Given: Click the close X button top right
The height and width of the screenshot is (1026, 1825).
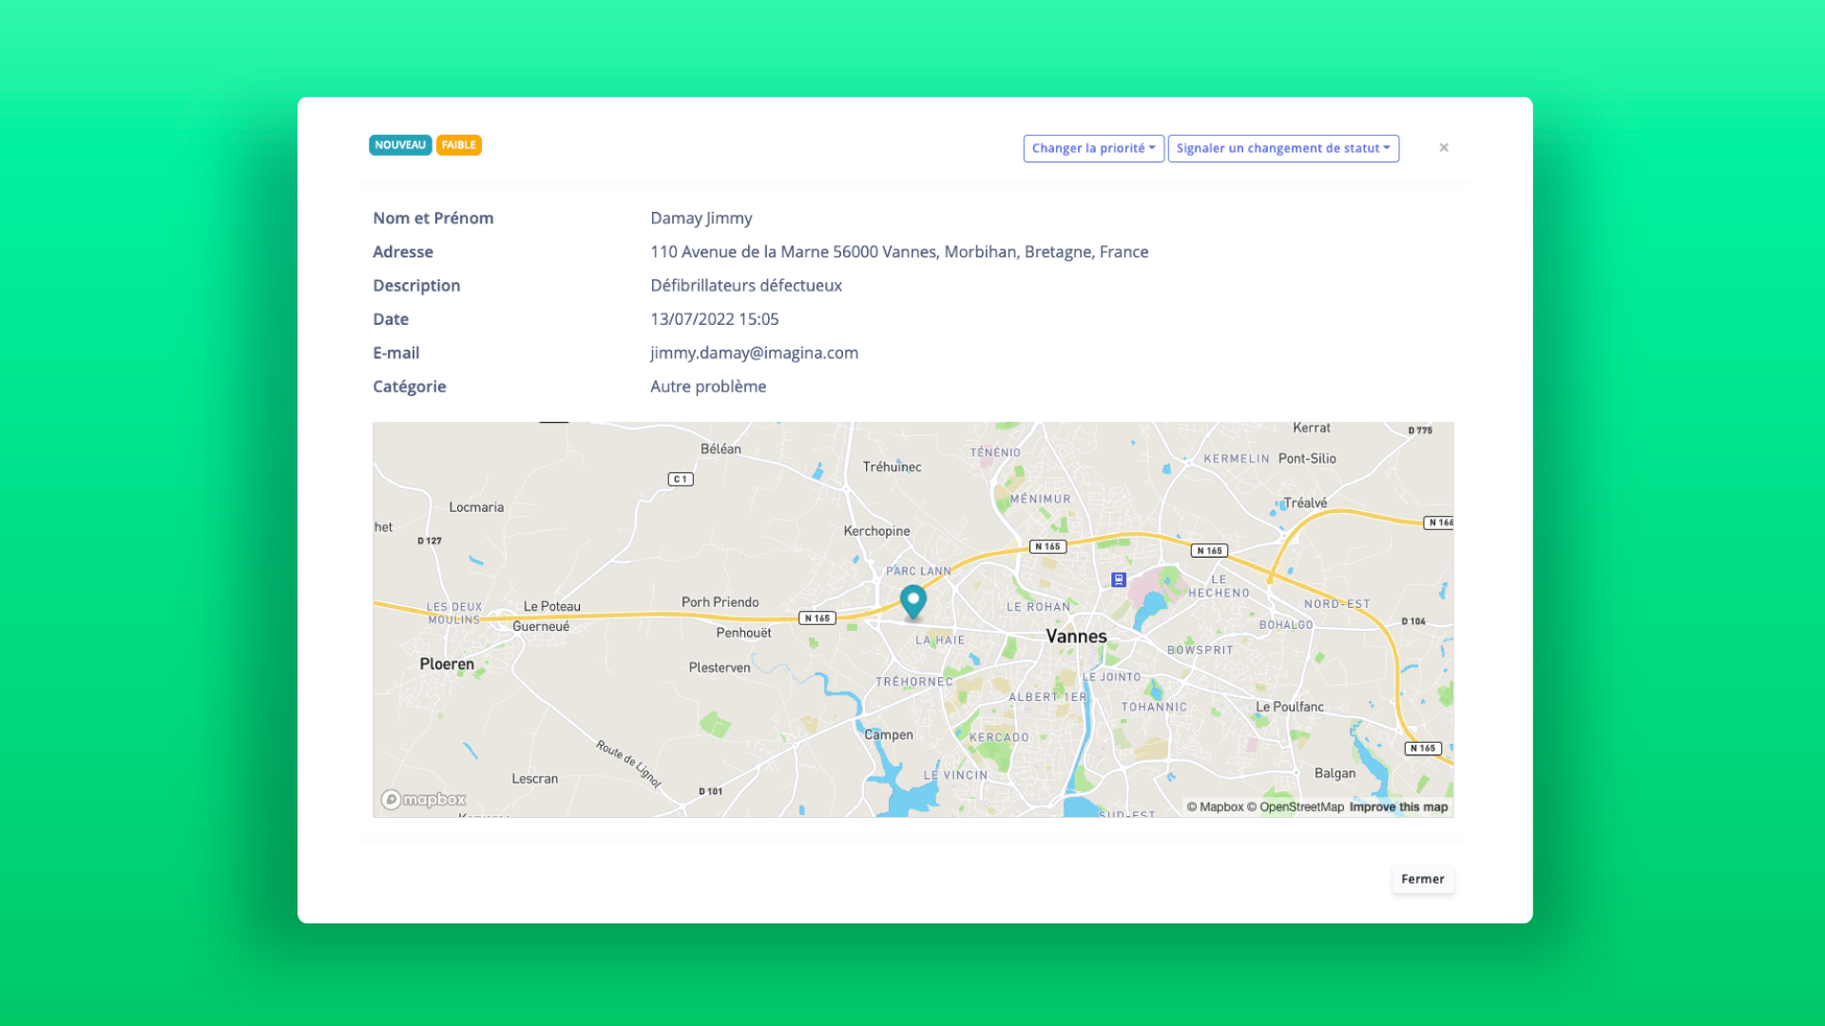Looking at the screenshot, I should 1444,148.
